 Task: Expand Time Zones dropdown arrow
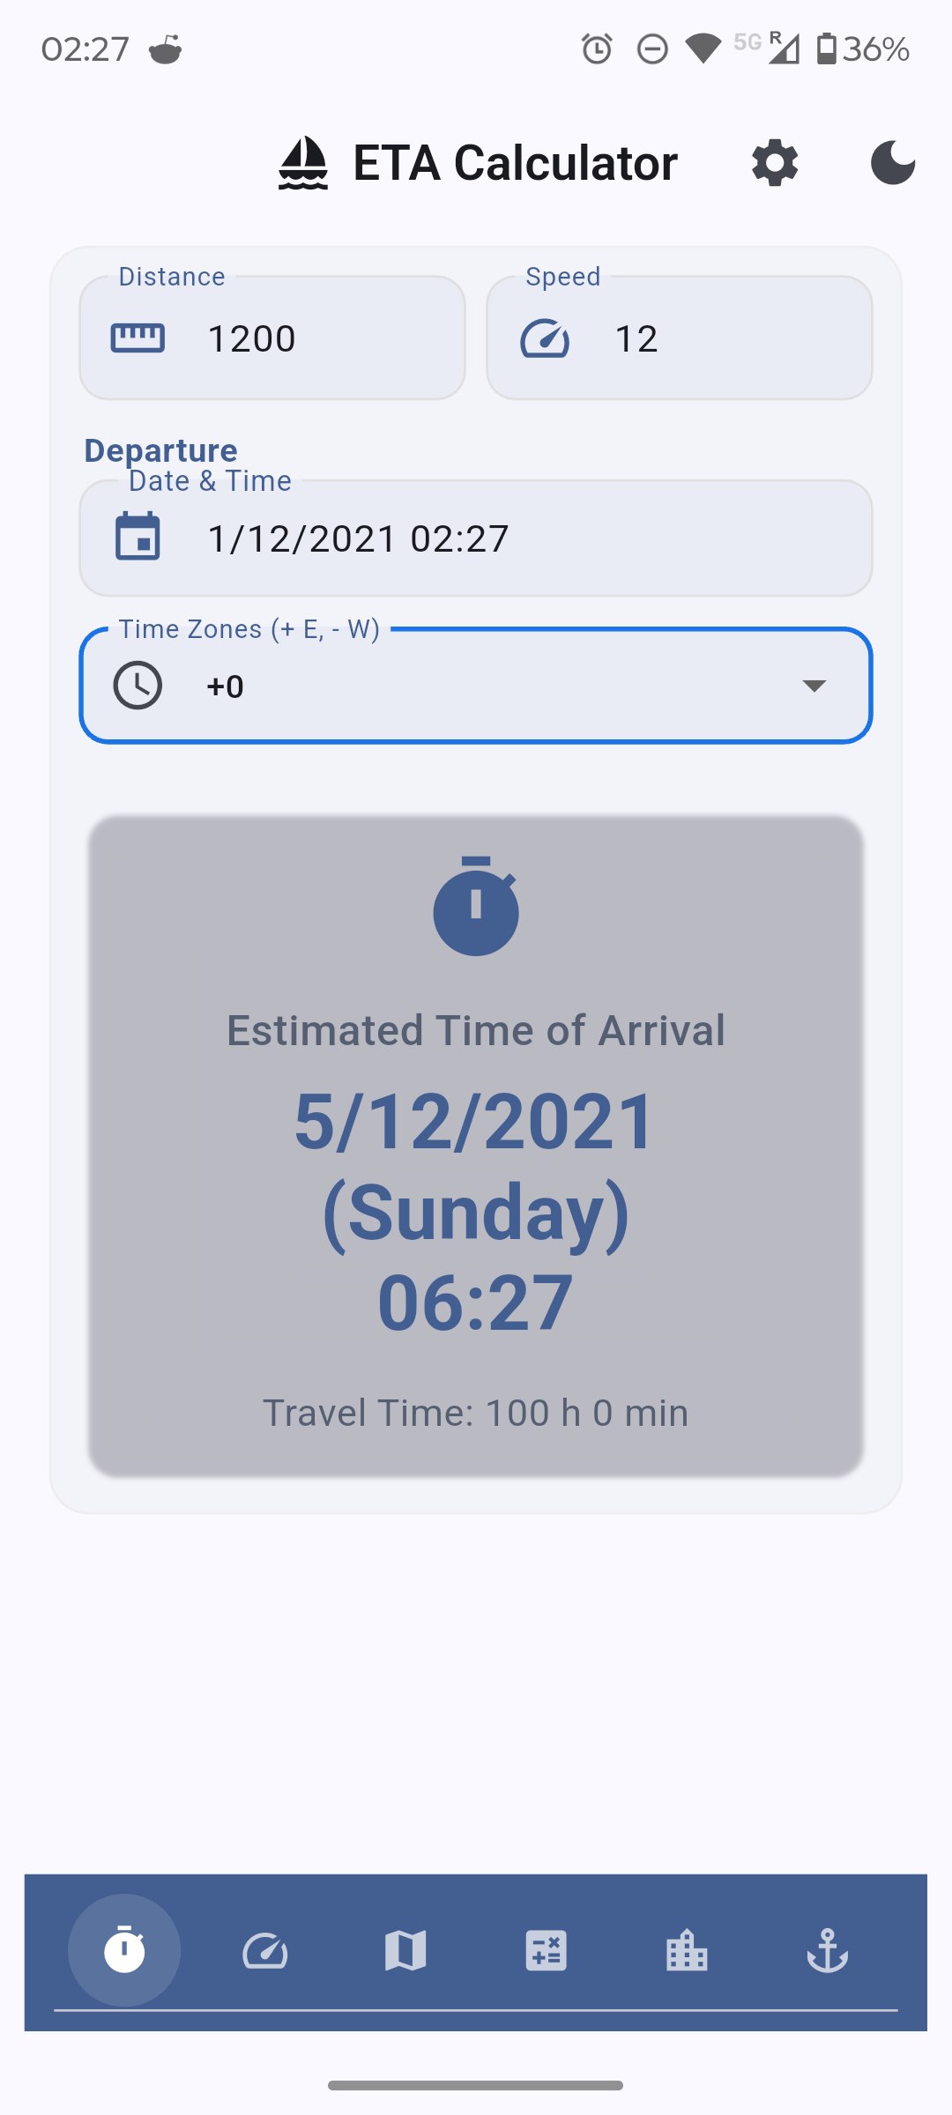(814, 686)
